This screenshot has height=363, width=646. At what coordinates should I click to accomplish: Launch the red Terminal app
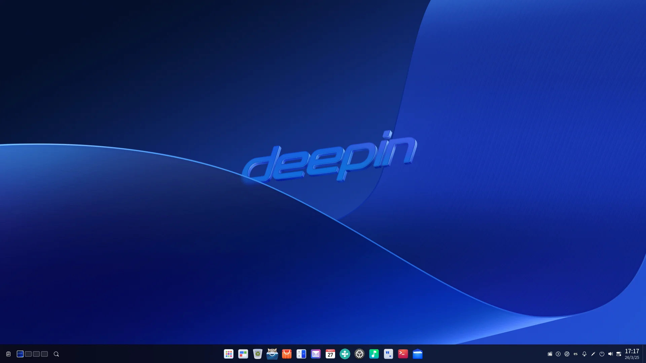tap(403, 354)
